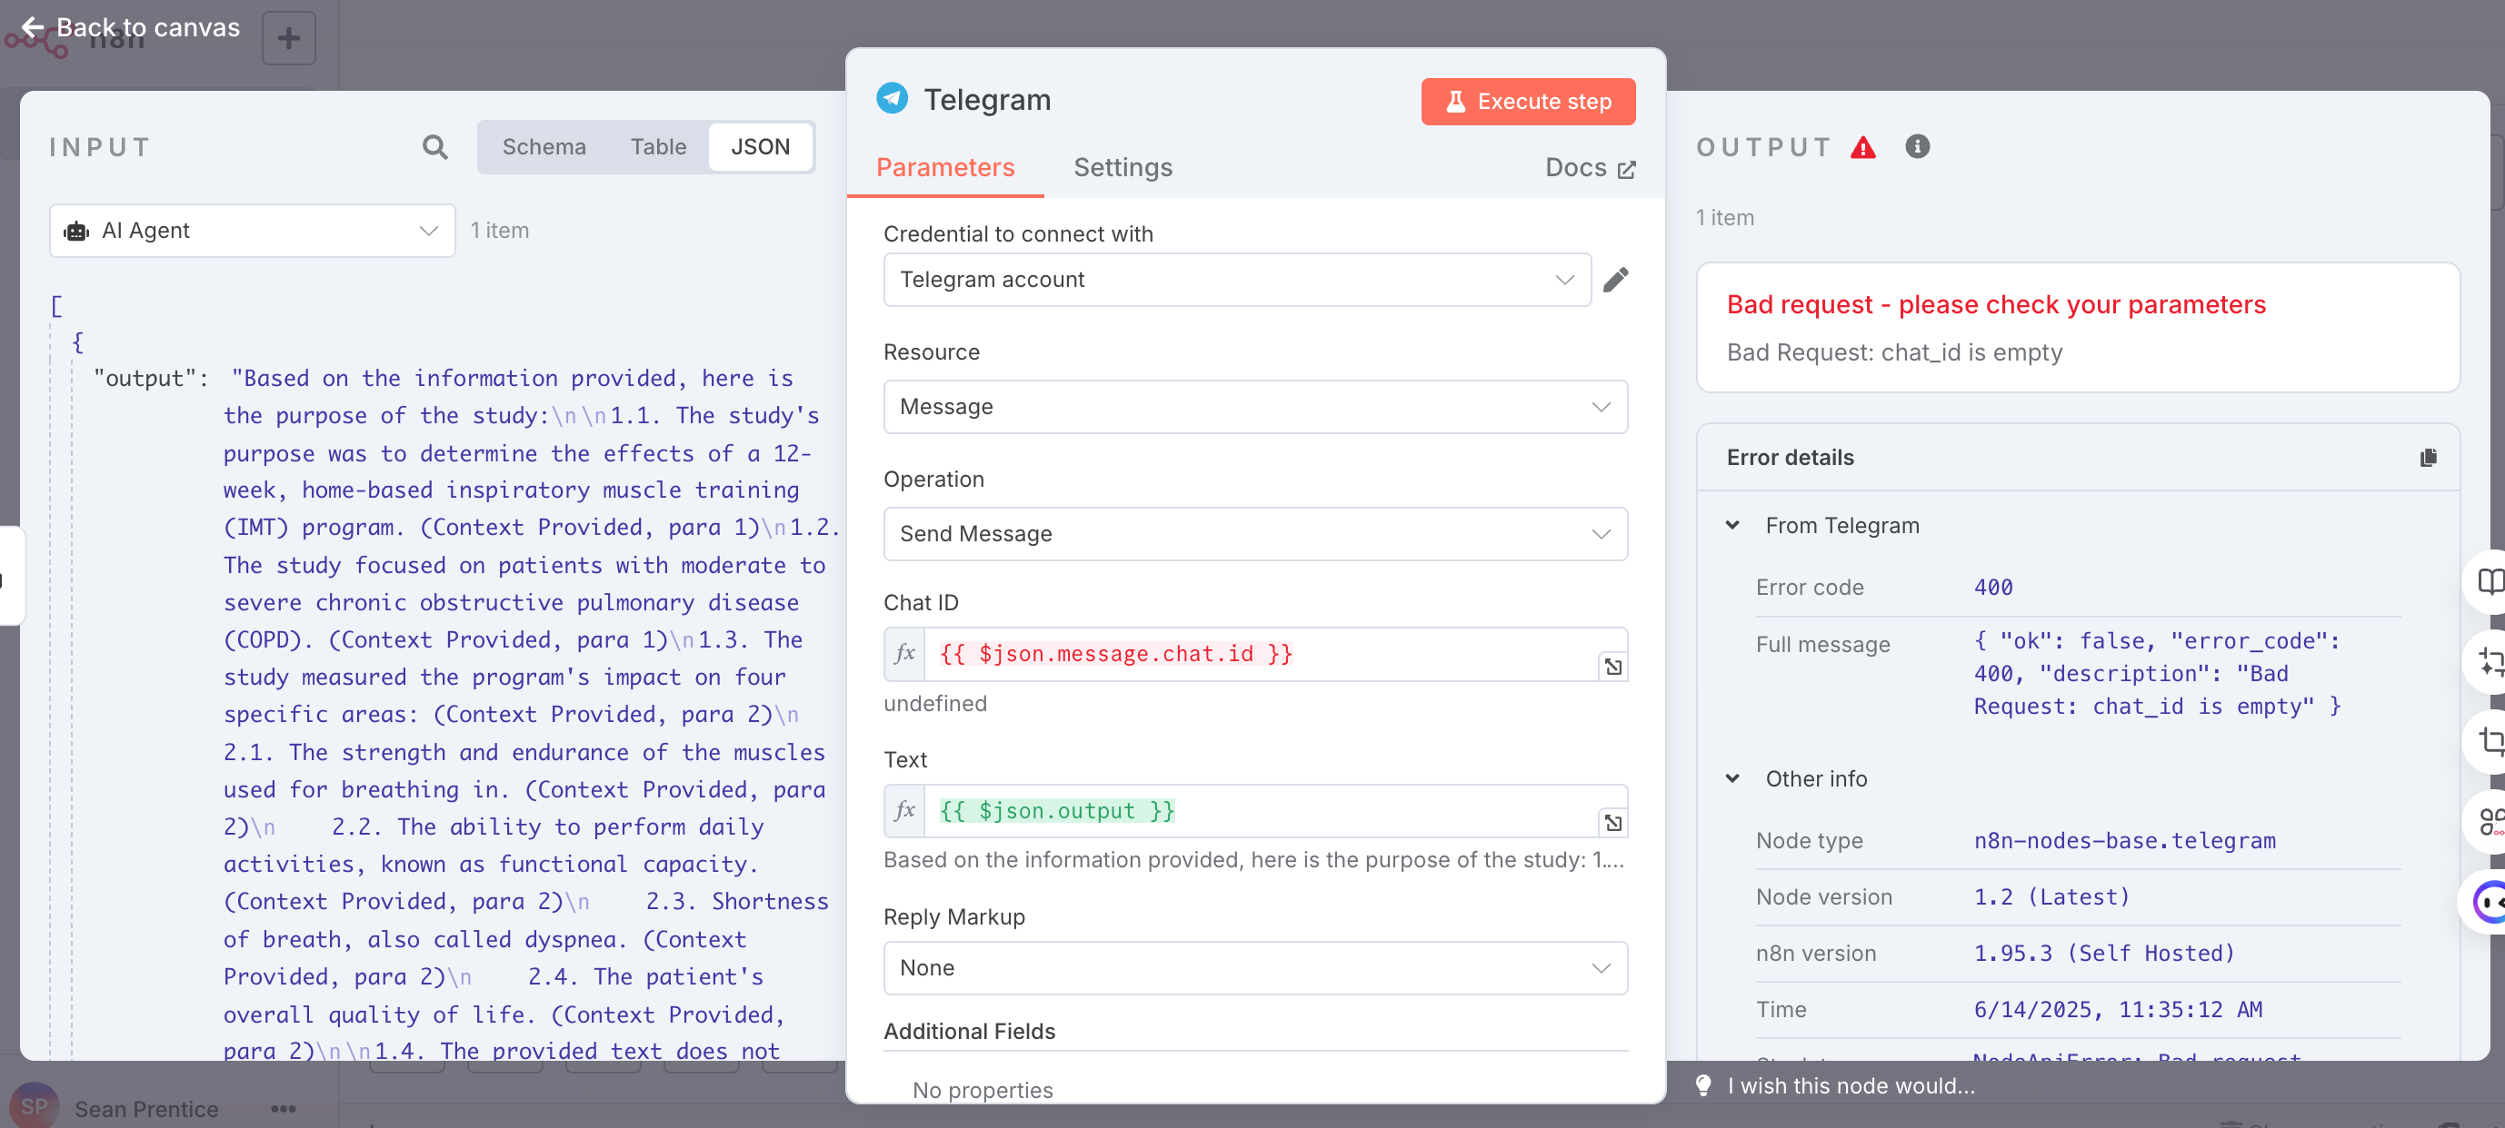Click the SP user avatar
This screenshot has height=1128, width=2505.
pos(34,1106)
